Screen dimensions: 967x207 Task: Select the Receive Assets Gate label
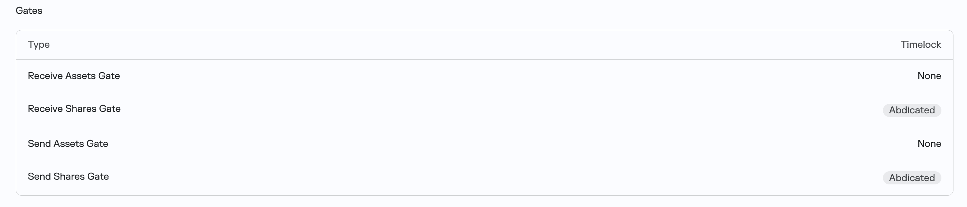click(74, 76)
